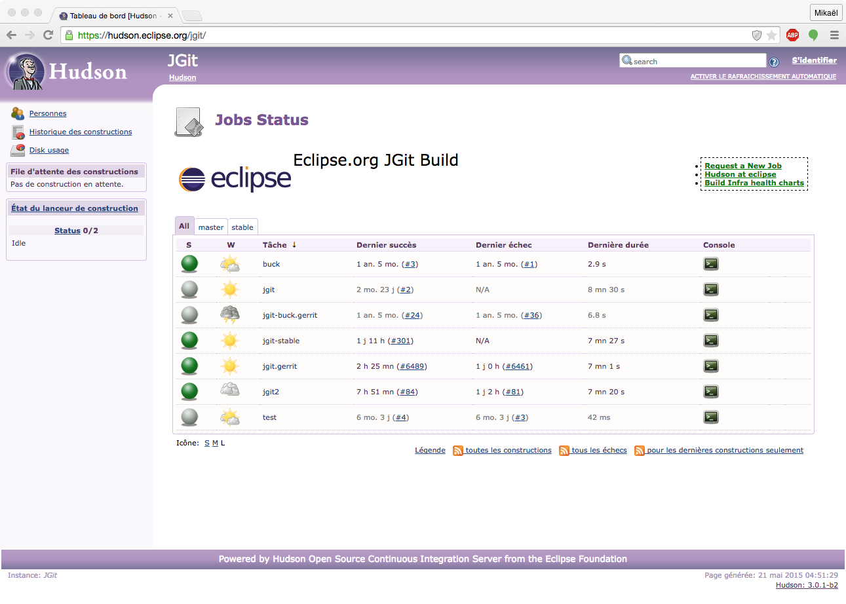Open console output for buck job
This screenshot has width=846, height=604.
click(710, 264)
